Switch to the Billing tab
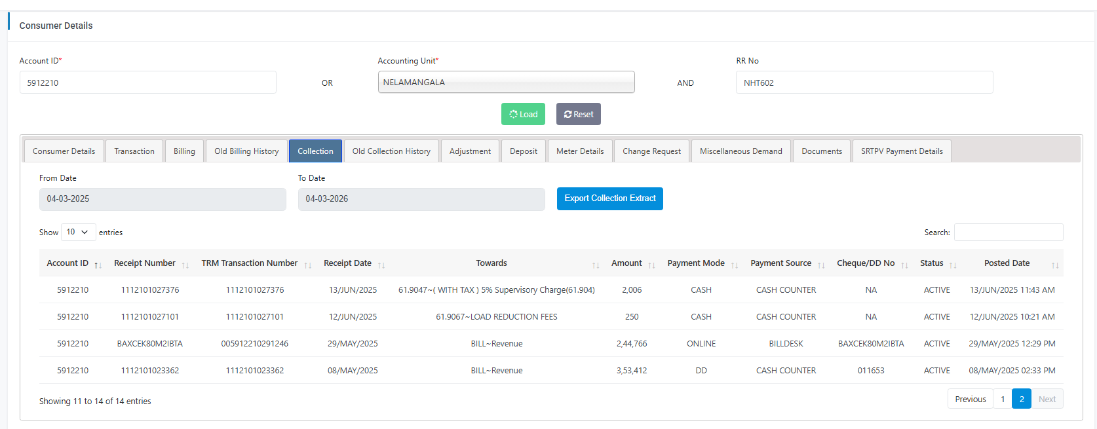Image resolution: width=1097 pixels, height=429 pixels. pos(184,151)
